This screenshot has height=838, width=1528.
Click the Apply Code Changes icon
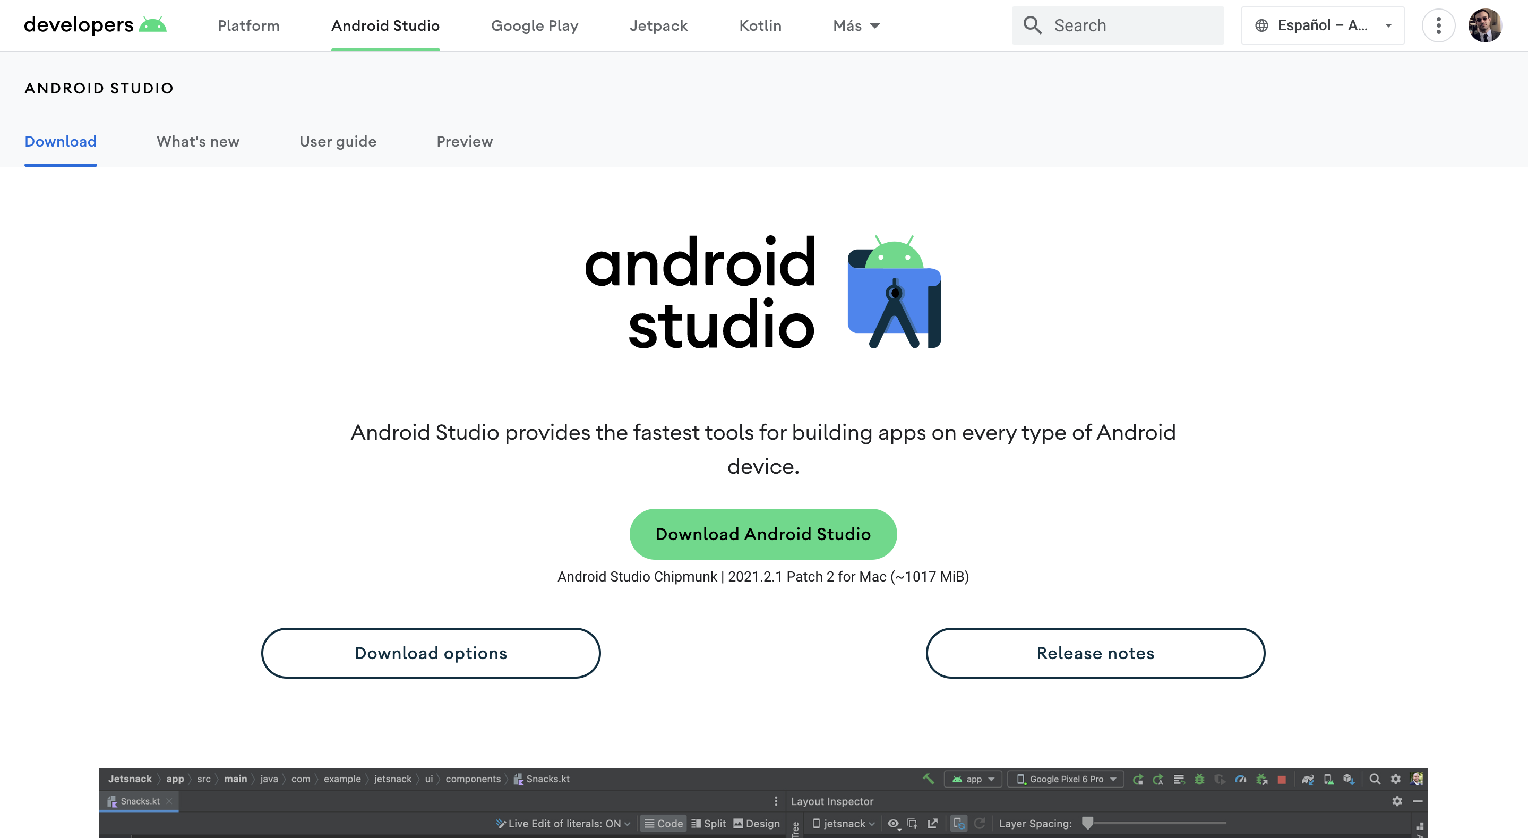[1179, 779]
